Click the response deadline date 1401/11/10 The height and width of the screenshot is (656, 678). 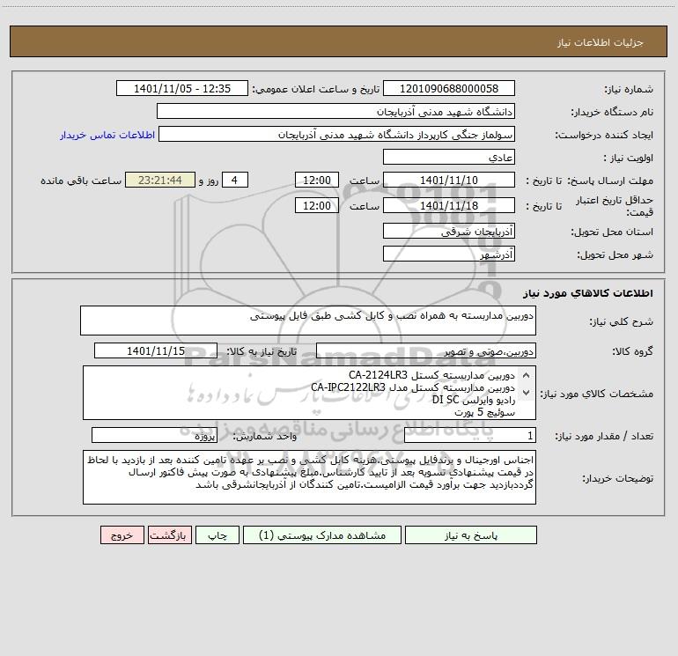[x=449, y=181]
